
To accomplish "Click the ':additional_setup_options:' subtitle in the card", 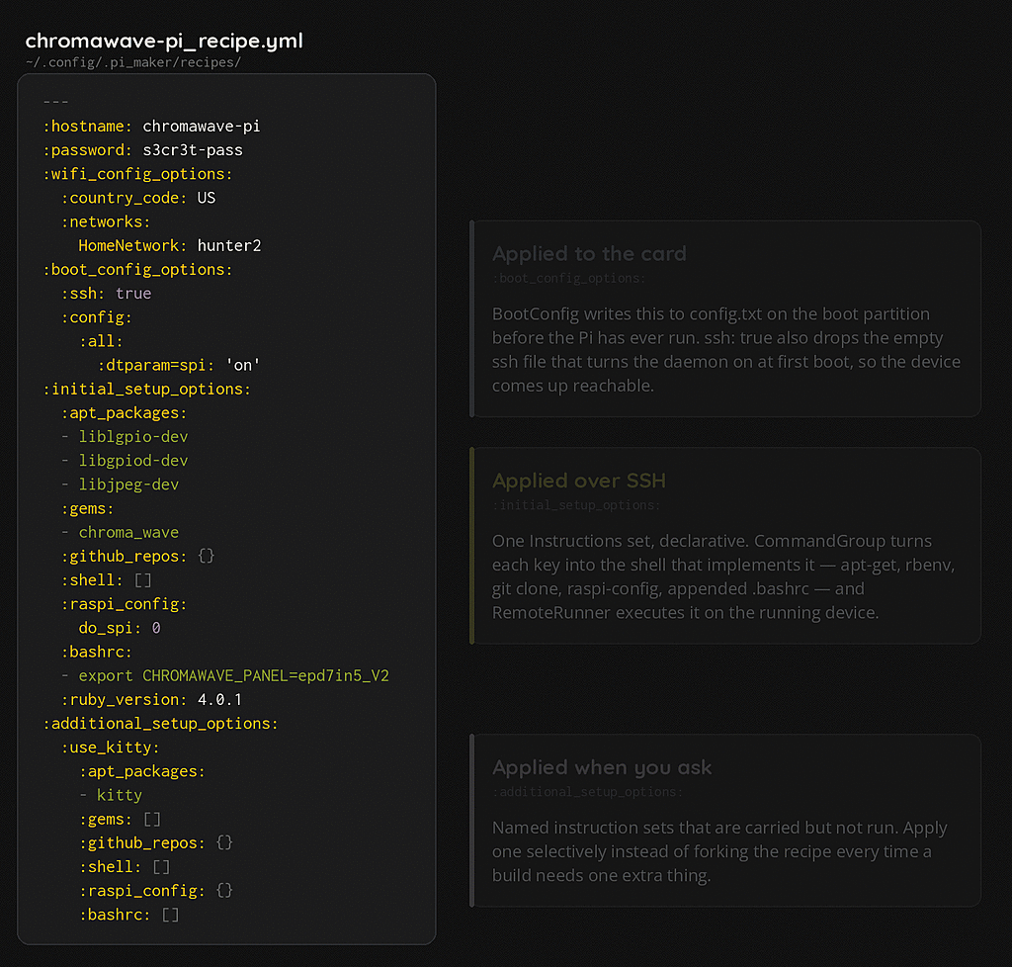I will coord(587,791).
